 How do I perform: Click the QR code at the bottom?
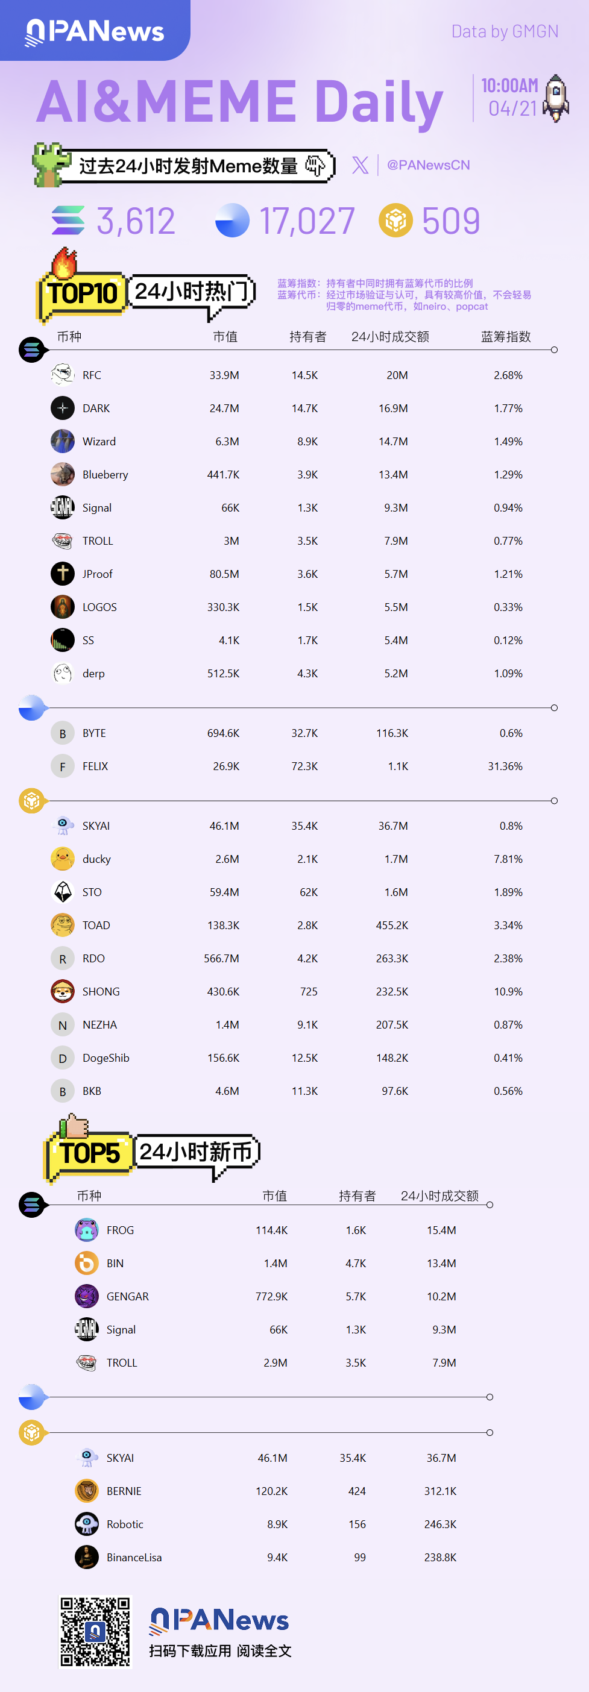[x=95, y=1631]
